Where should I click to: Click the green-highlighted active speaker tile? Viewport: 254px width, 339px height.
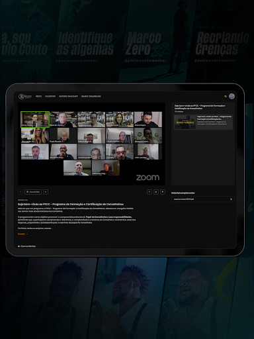(35, 119)
